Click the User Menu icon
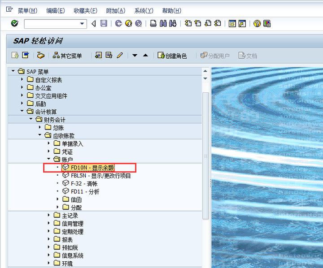This screenshot has height=268, width=323. (15, 55)
